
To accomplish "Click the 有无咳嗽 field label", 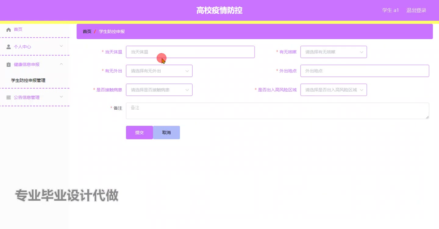I will (288, 52).
